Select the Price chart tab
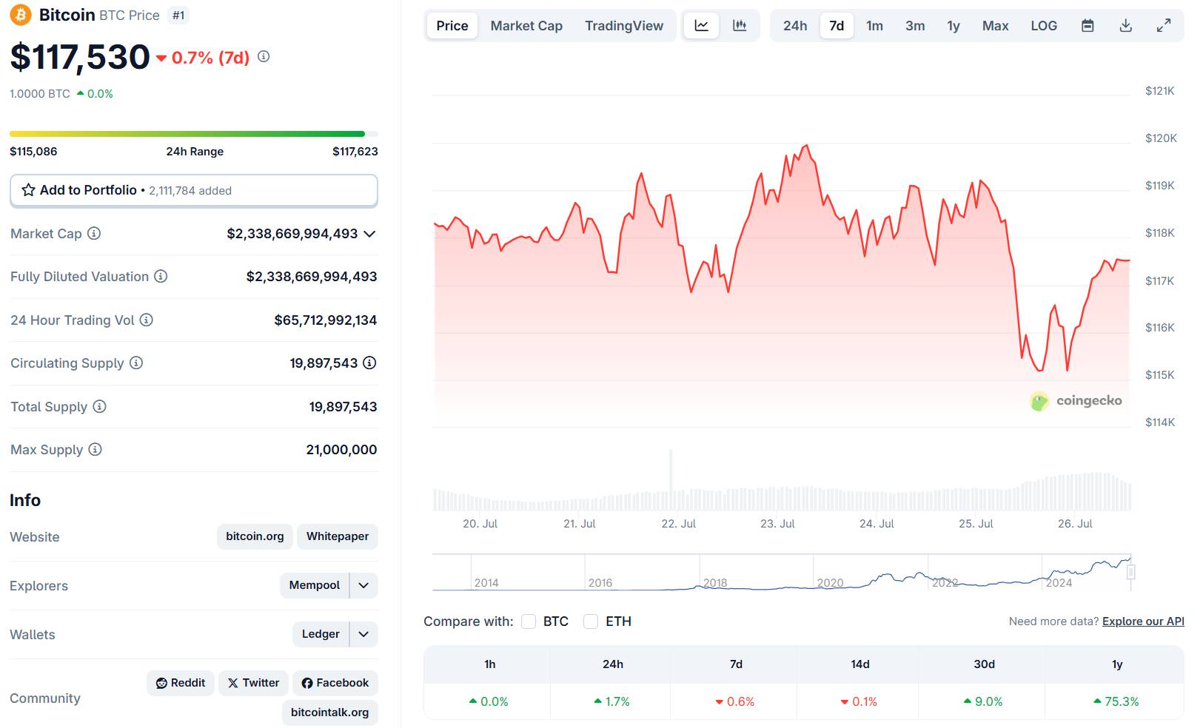Screen dimensions: 1203x728 (x=452, y=26)
